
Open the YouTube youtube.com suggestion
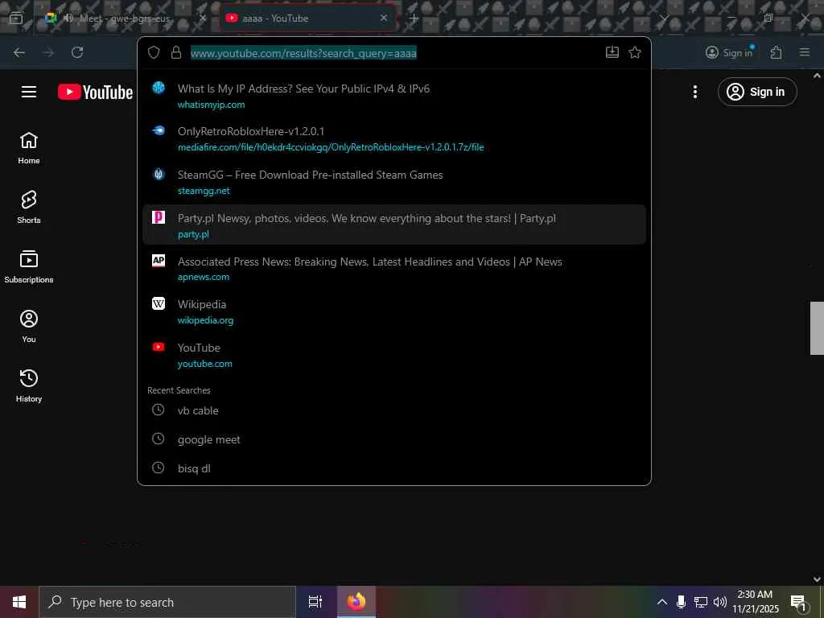(x=394, y=355)
